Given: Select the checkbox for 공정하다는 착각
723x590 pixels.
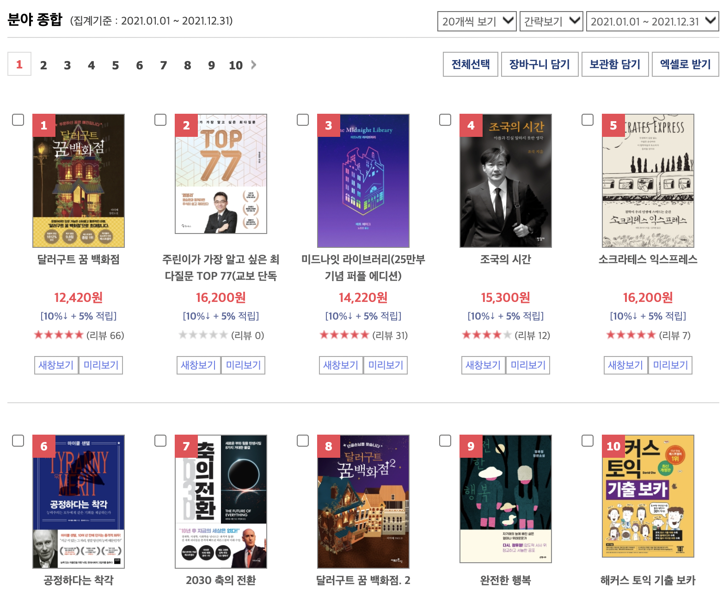Looking at the screenshot, I should pos(18,441).
